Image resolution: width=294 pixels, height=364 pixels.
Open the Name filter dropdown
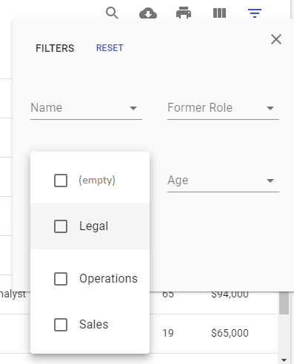pyautogui.click(x=86, y=108)
